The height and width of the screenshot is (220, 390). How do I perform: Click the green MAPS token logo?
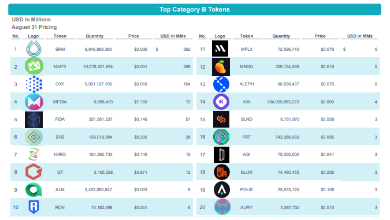click(34, 66)
